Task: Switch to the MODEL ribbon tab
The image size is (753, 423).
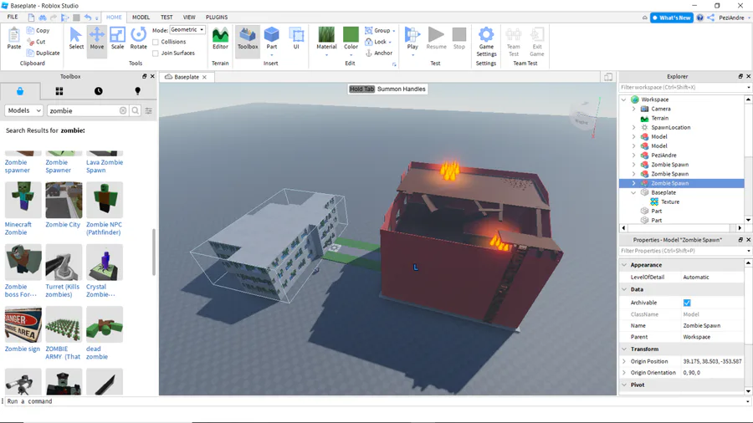Action: coord(141,18)
